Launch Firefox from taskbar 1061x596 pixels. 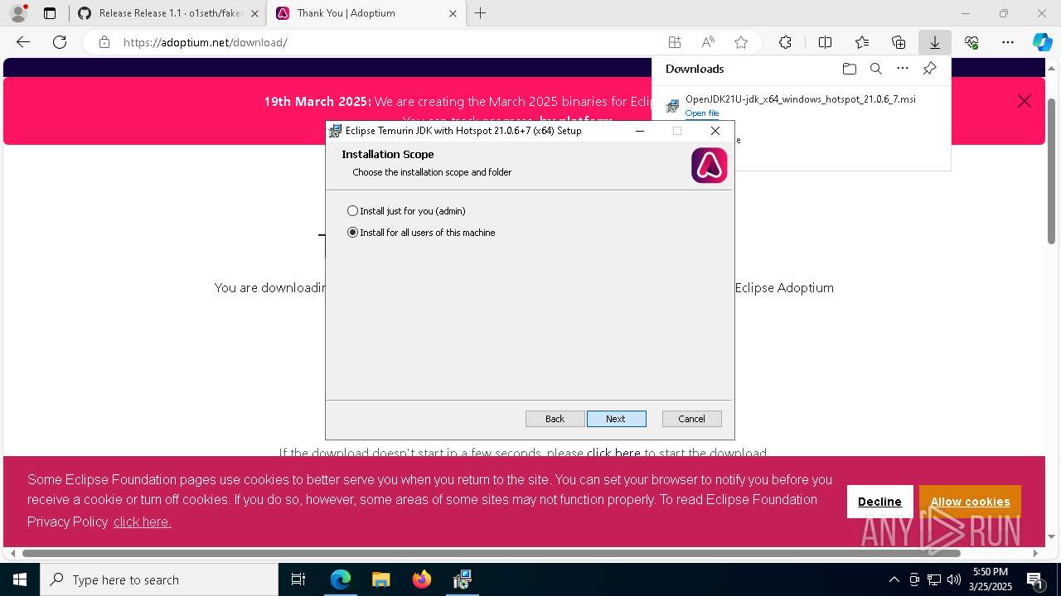[x=422, y=579]
